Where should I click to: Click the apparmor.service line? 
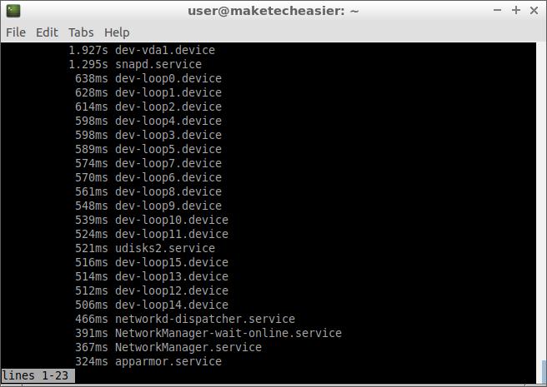pyautogui.click(x=168, y=361)
